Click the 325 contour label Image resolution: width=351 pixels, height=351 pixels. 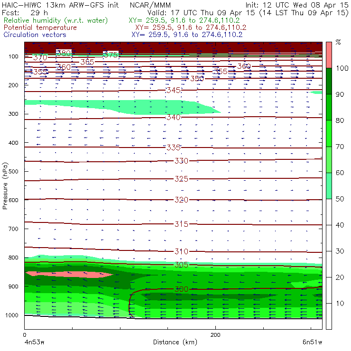tap(181, 179)
